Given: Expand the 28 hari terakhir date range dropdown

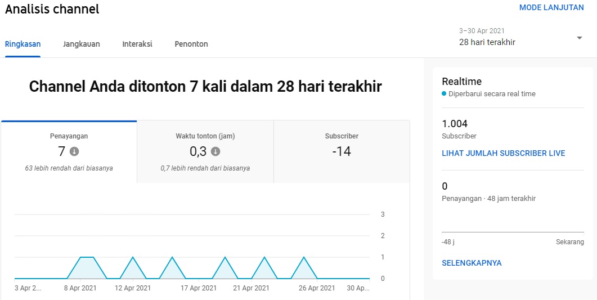Looking at the screenshot, I should click(521, 37).
